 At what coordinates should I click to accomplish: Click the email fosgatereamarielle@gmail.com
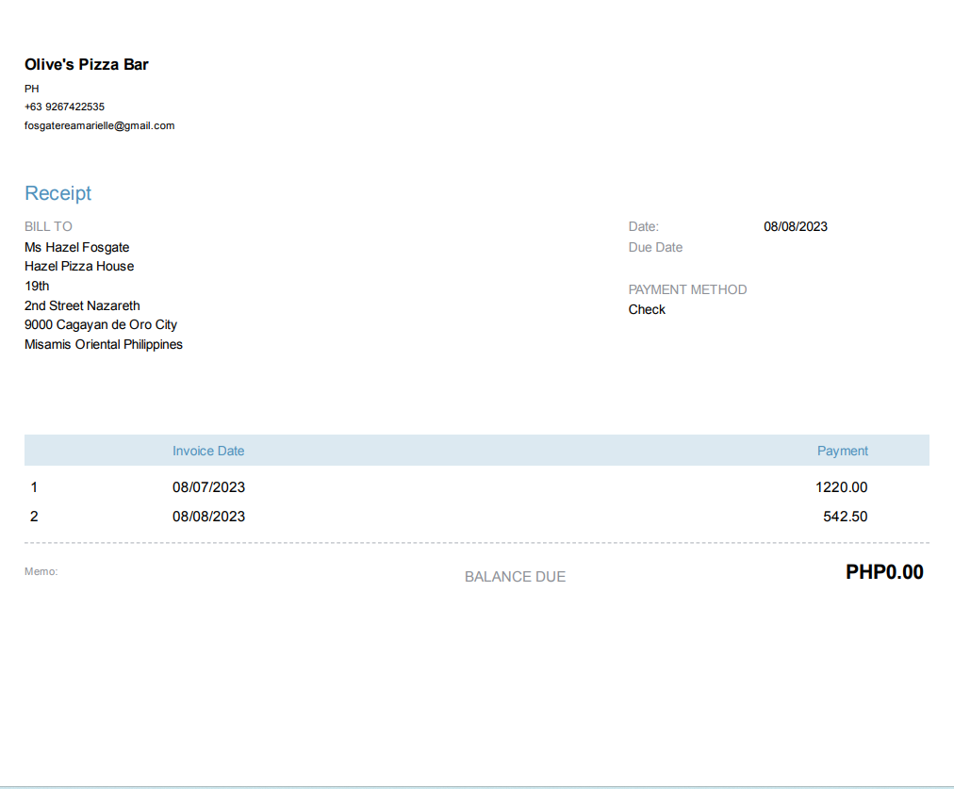100,126
